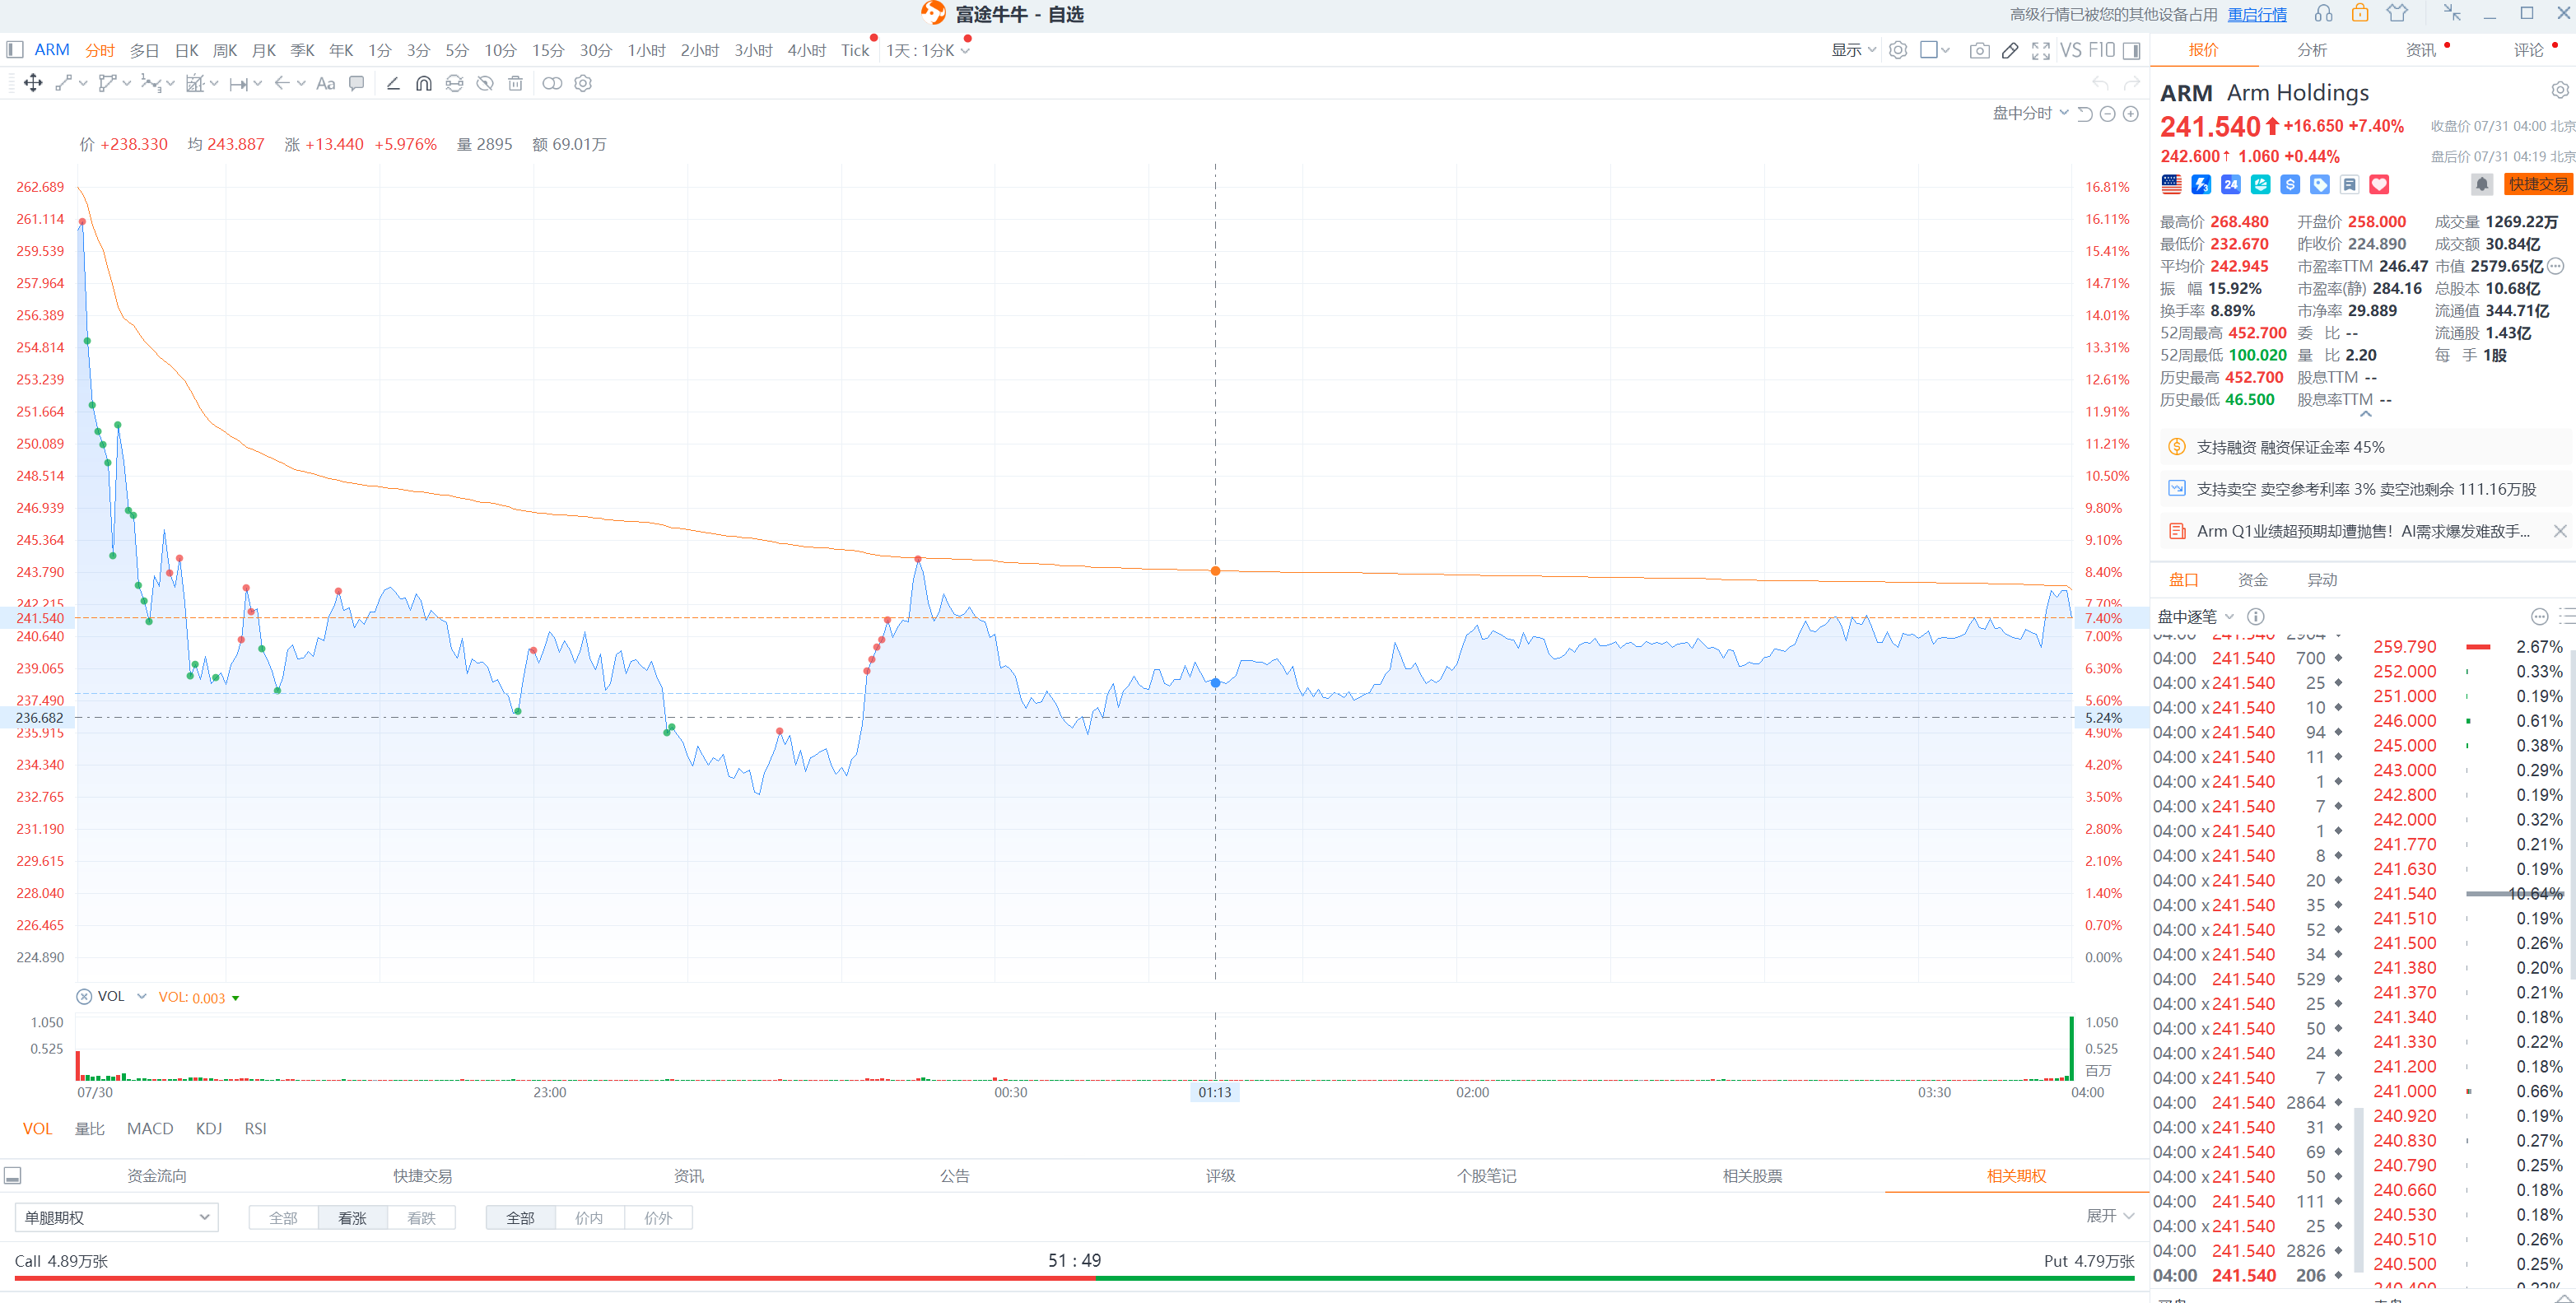Select the 异动 order-book tab

[x=2322, y=580]
